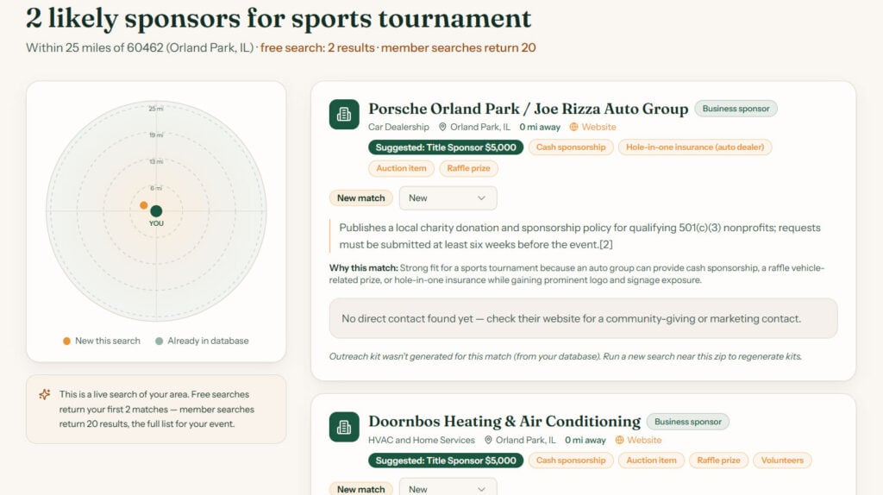Click the 'Why this match' explanation text
Screen dimensions: 883x495
[x=577, y=274]
